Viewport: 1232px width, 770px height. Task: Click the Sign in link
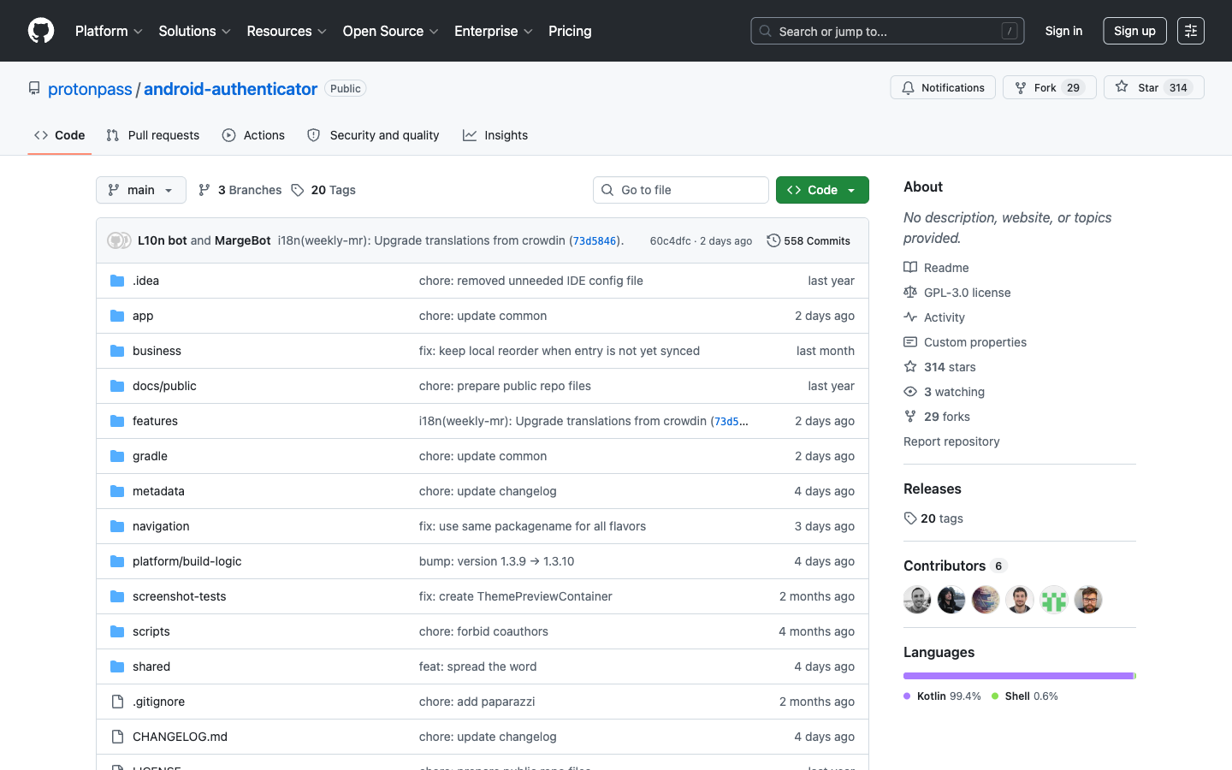pos(1063,31)
